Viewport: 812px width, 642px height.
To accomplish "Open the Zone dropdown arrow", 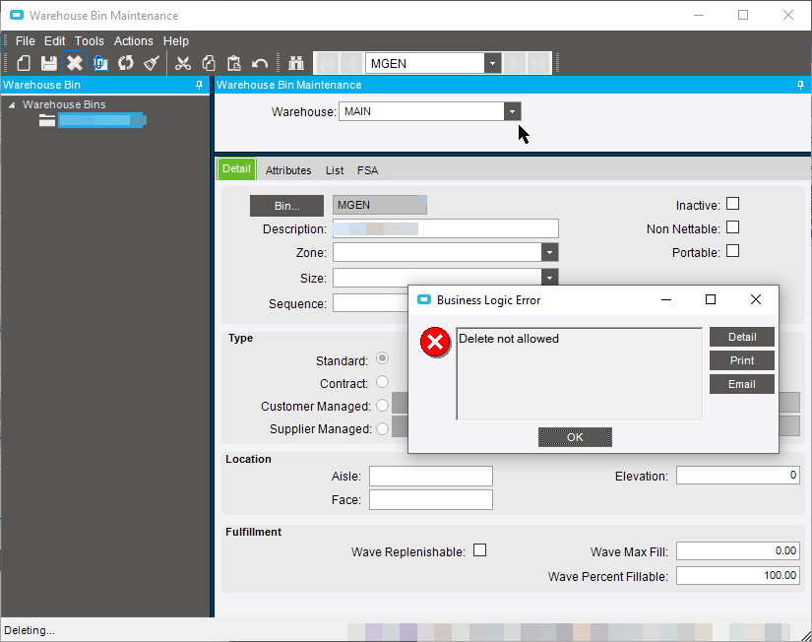I will [x=549, y=252].
